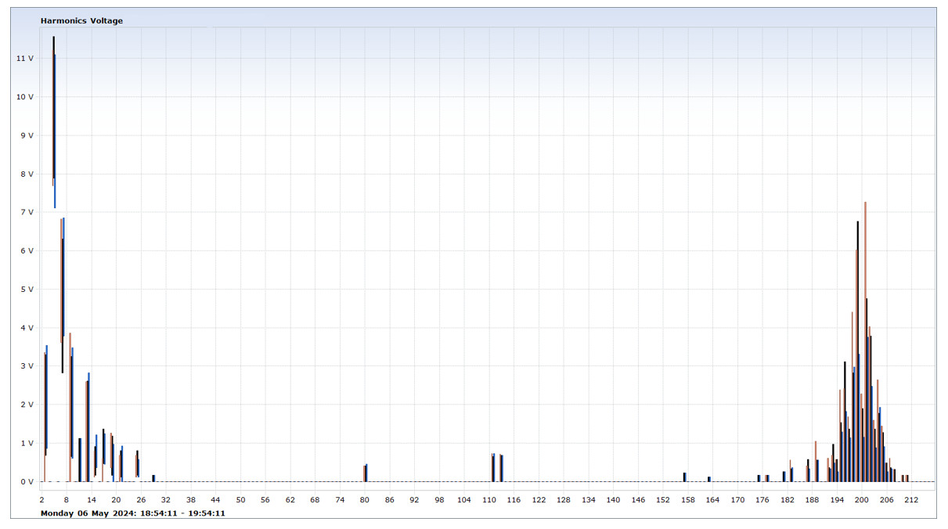Select the 6 V y-axis label

(27, 250)
